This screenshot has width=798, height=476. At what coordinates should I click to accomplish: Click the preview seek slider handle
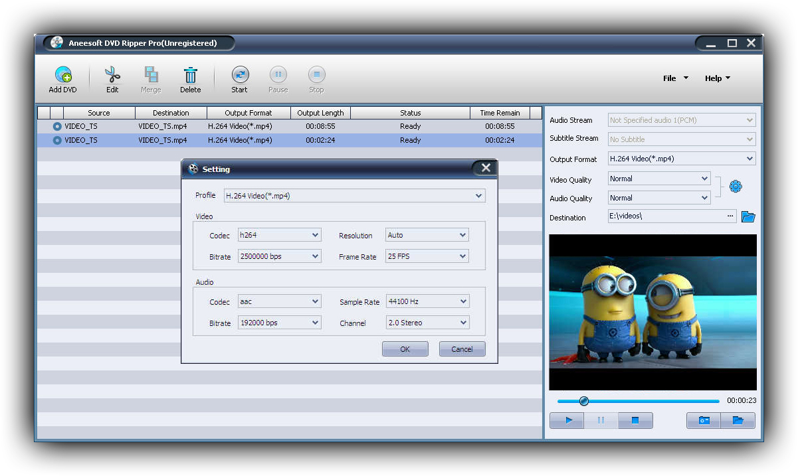pos(583,401)
